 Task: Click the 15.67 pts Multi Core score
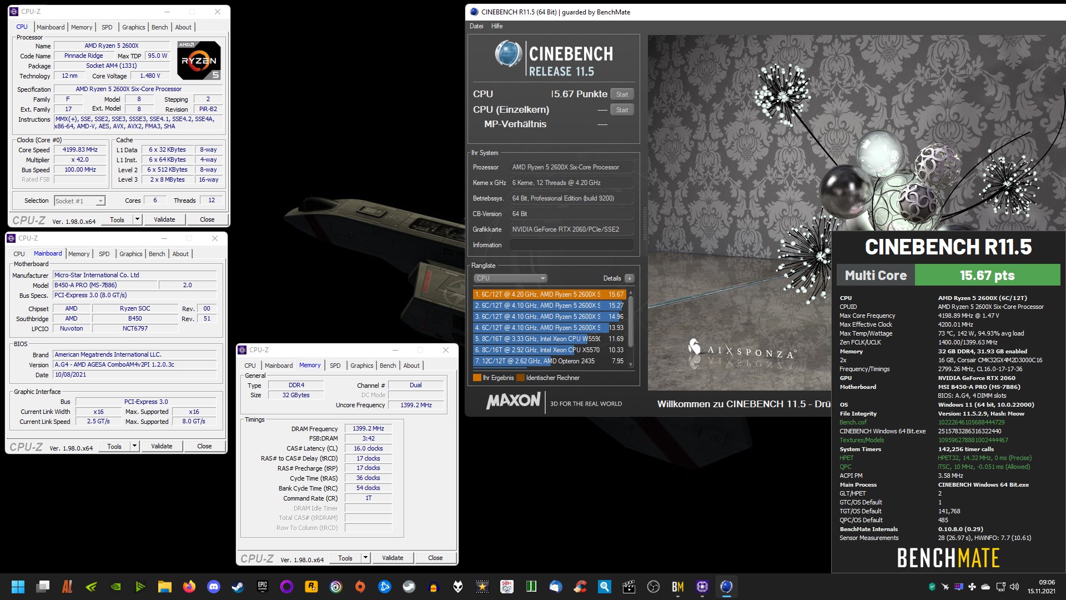pyautogui.click(x=987, y=276)
